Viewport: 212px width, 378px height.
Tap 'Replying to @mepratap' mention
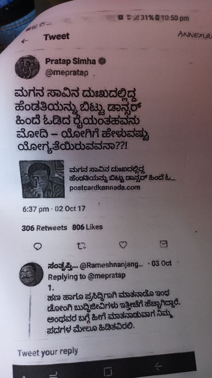[x=87, y=276]
